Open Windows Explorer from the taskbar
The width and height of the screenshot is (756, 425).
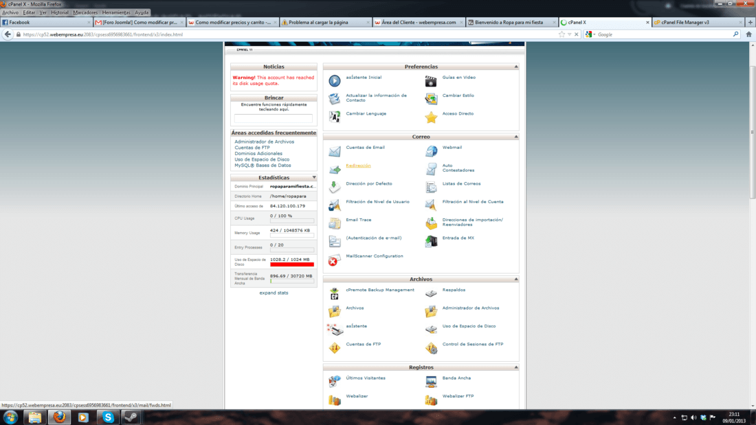(35, 417)
